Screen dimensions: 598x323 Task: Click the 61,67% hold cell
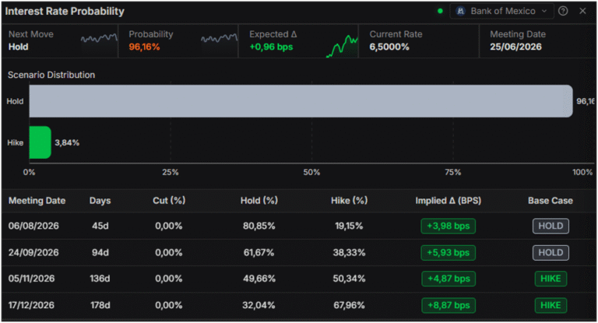pos(259,252)
